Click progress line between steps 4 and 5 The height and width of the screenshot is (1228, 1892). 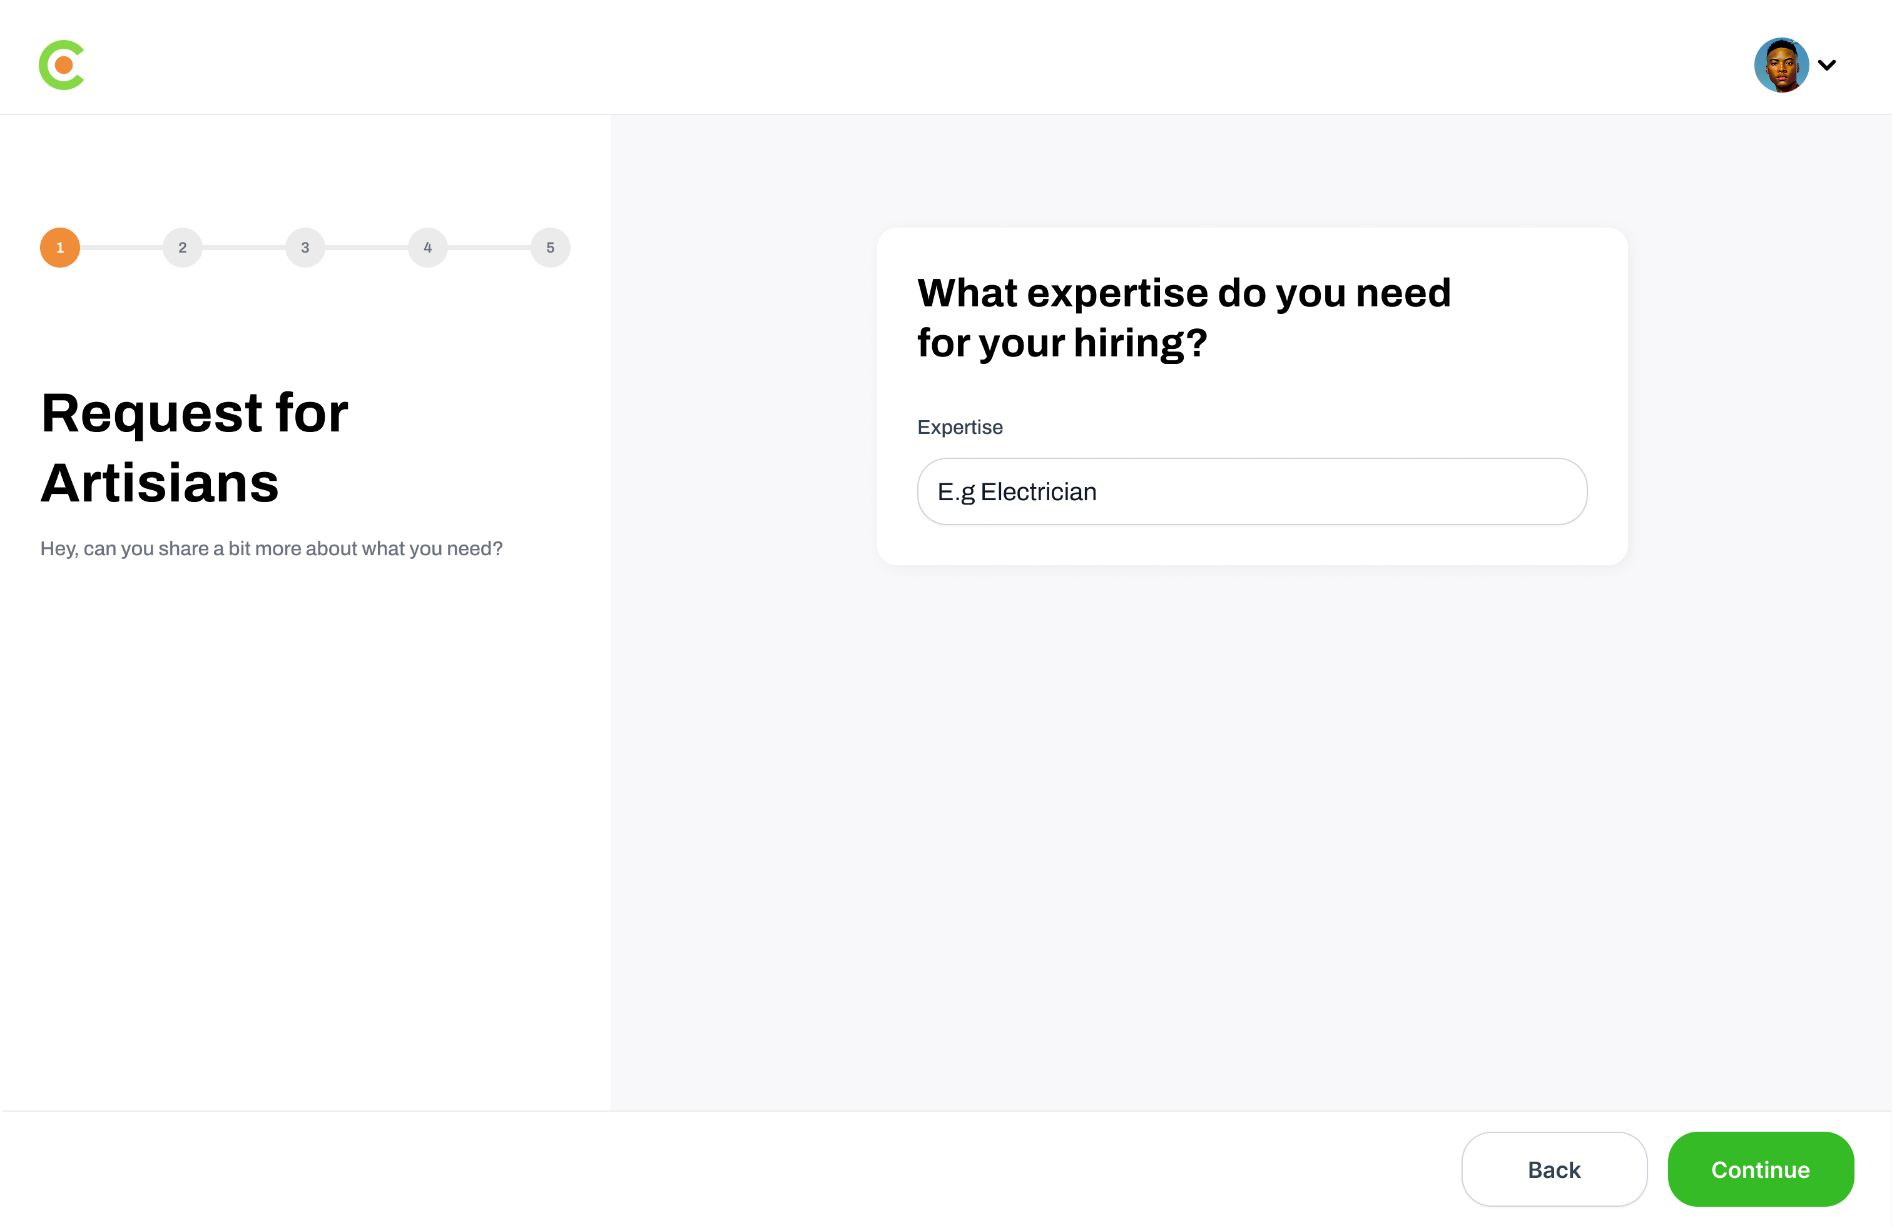pos(489,248)
